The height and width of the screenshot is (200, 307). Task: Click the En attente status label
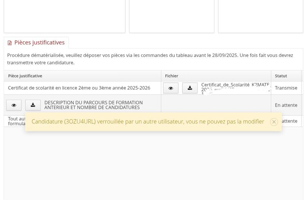[286, 105]
